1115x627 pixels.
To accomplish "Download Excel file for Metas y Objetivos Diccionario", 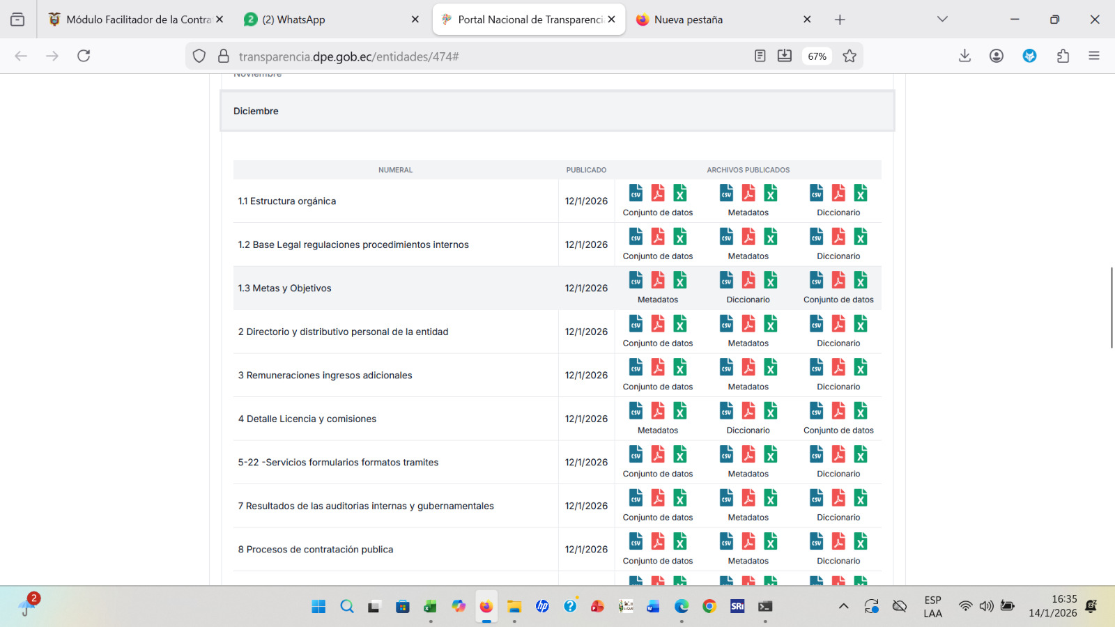I will [x=770, y=280].
